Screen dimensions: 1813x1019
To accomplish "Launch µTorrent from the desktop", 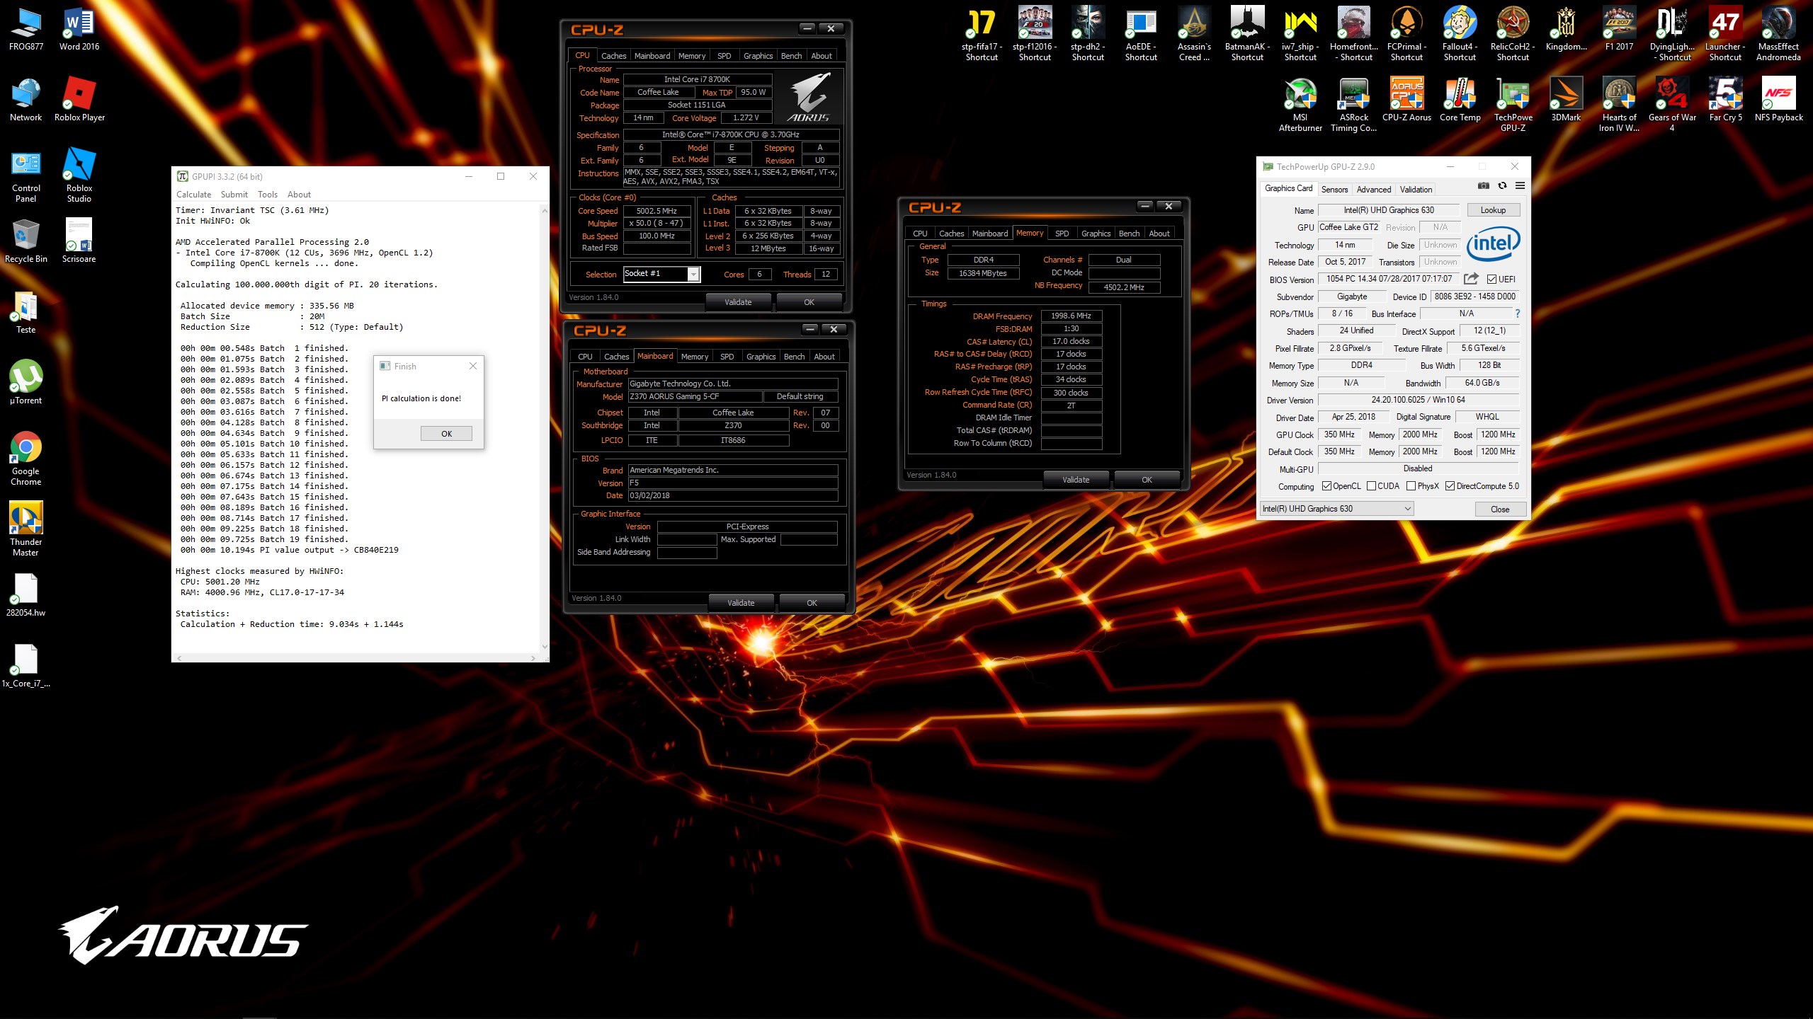I will point(26,384).
